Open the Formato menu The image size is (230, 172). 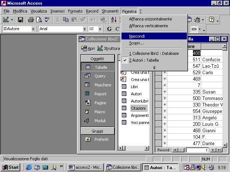75,11
